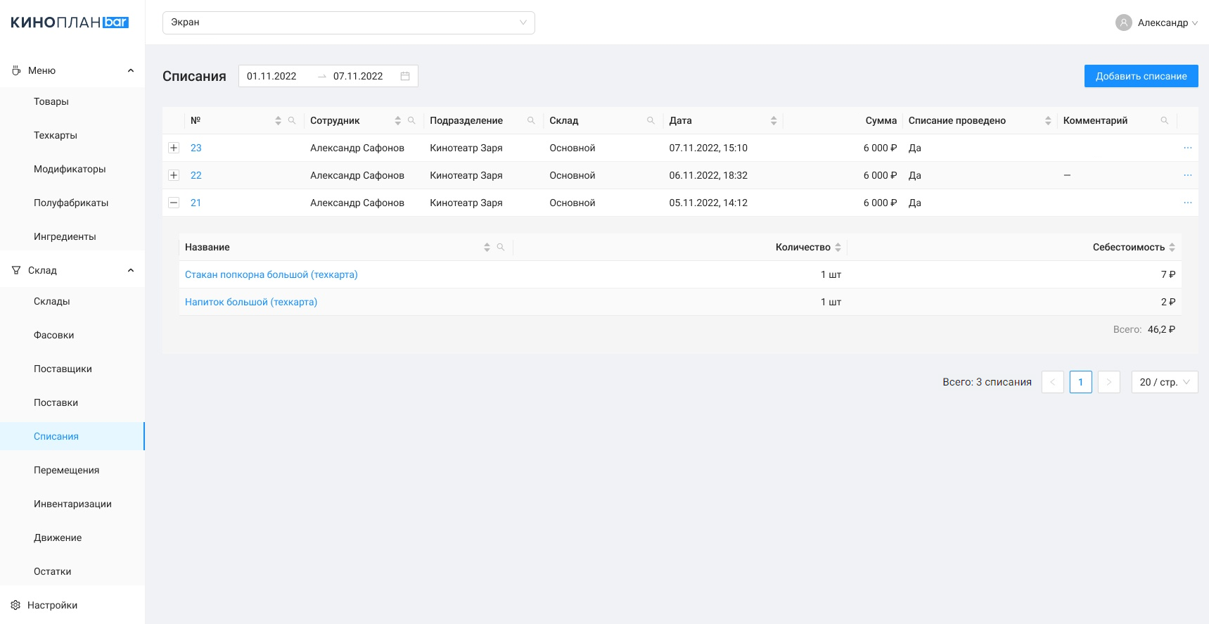Select page 1 in pagination

tap(1081, 382)
